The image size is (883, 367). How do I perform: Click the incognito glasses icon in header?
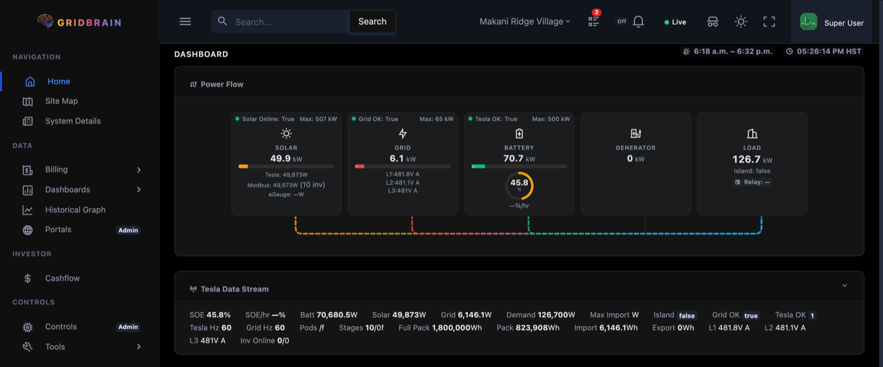(712, 21)
